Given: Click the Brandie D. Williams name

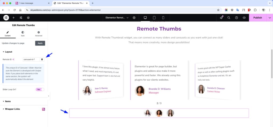Looking at the screenshot, I should [x=160, y=89].
